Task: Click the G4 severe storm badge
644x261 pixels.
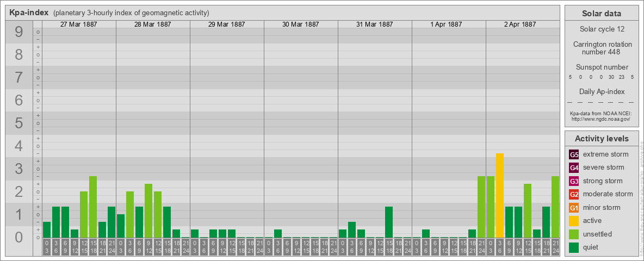Action: (574, 168)
